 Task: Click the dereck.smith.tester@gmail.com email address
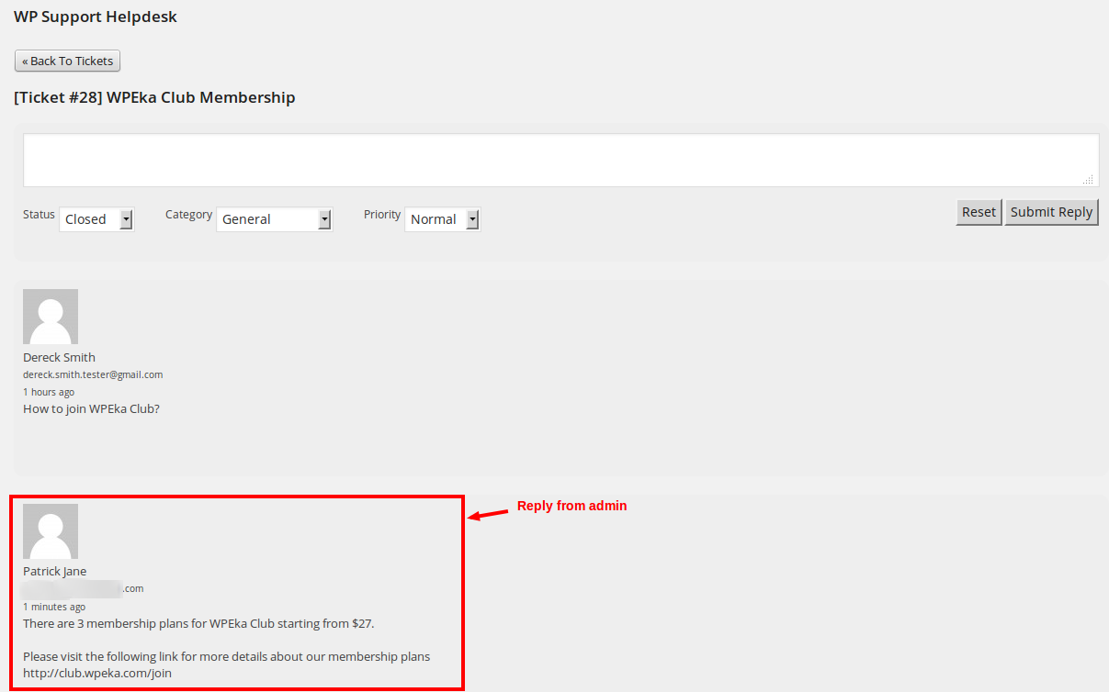click(x=93, y=374)
